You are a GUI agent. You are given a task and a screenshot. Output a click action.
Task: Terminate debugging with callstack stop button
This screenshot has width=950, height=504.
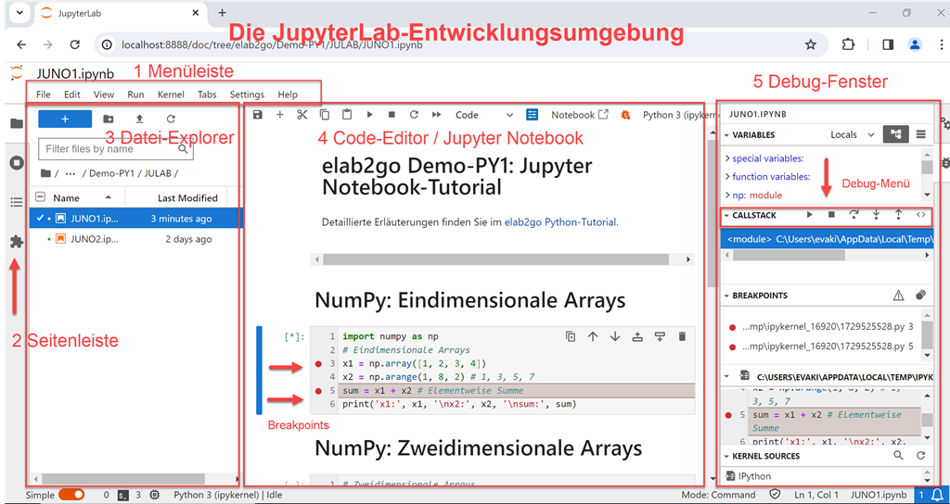pyautogui.click(x=832, y=215)
